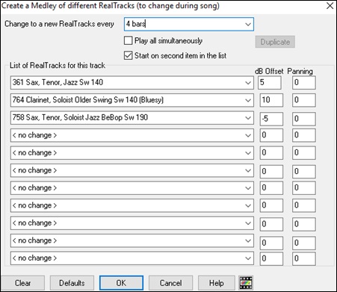
Task: Uncheck Start on second item in the list
Action: click(x=128, y=55)
